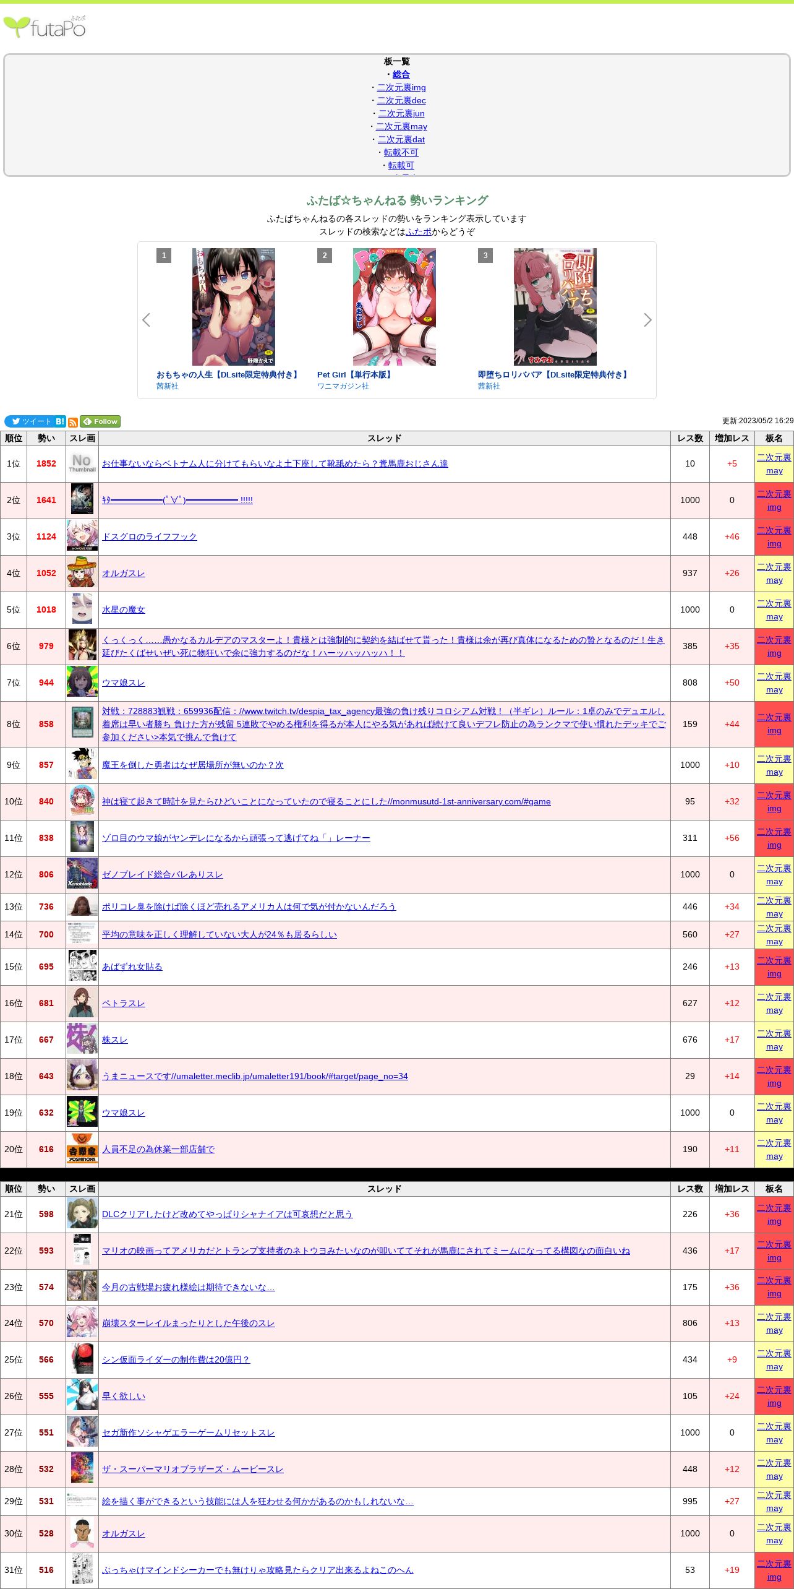
Task: Click the sombrero thumbnail of rank 4 オルガスレ
Action: click(82, 573)
